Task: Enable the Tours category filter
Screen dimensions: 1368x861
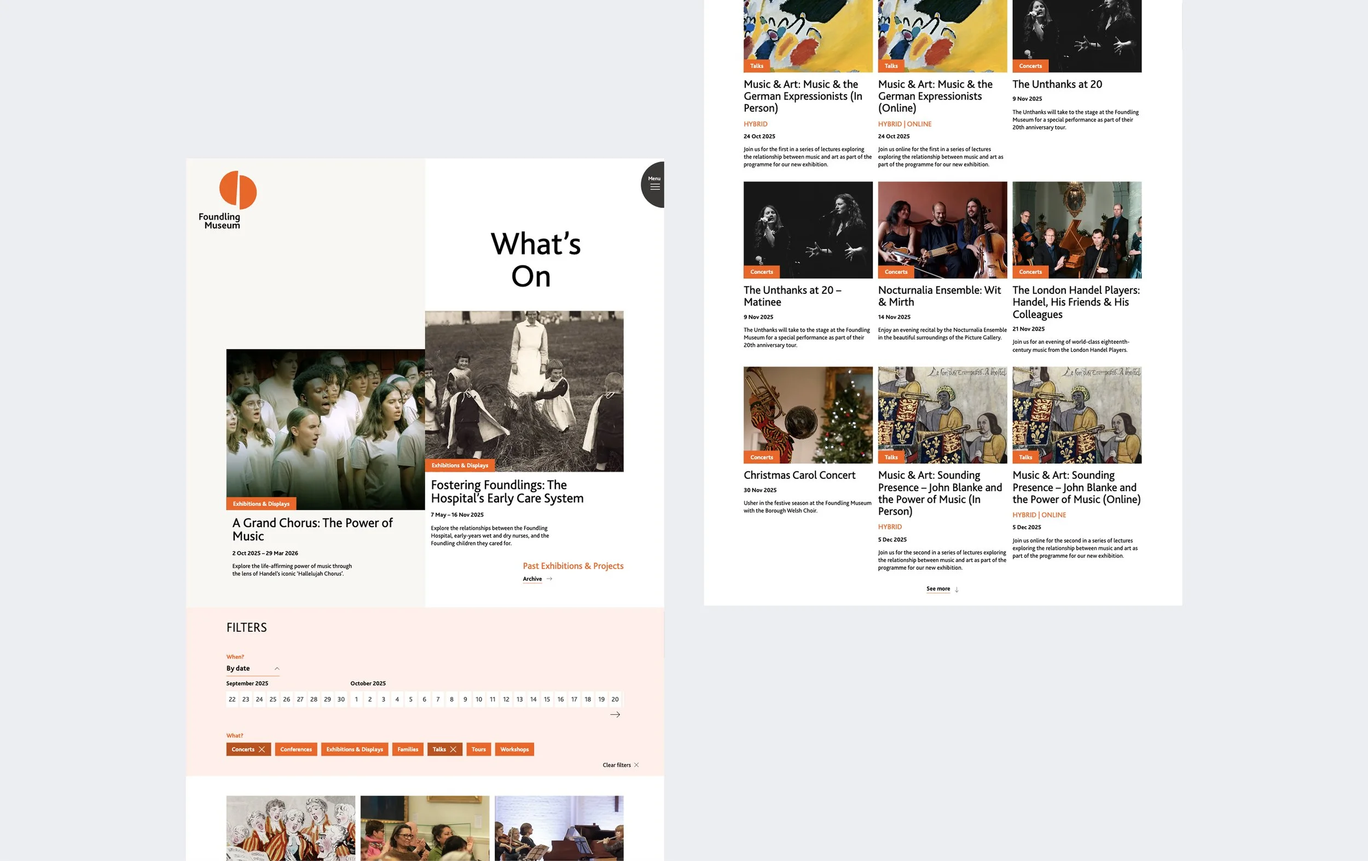Action: point(478,749)
